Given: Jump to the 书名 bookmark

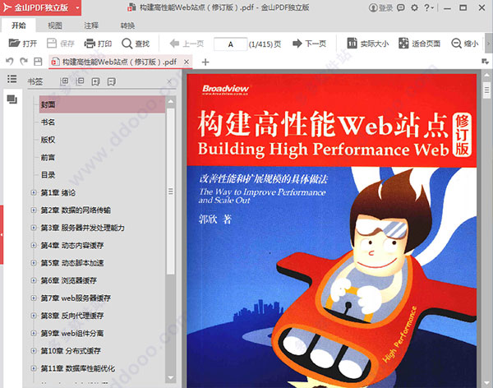Looking at the screenshot, I should coord(48,122).
